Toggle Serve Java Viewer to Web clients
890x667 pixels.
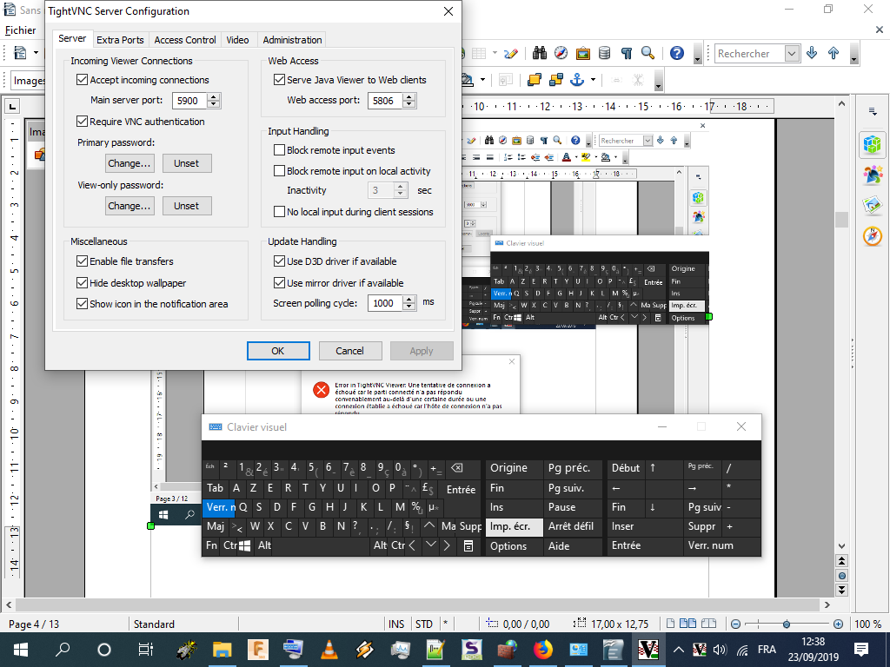pyautogui.click(x=279, y=79)
